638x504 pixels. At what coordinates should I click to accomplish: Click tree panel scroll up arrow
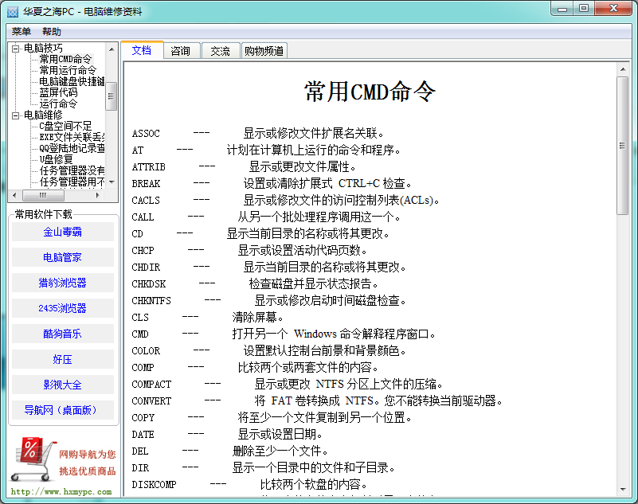point(112,49)
